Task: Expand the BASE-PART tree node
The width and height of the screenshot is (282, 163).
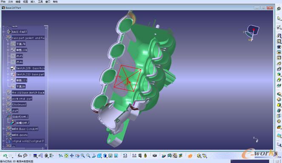Action: point(3,32)
